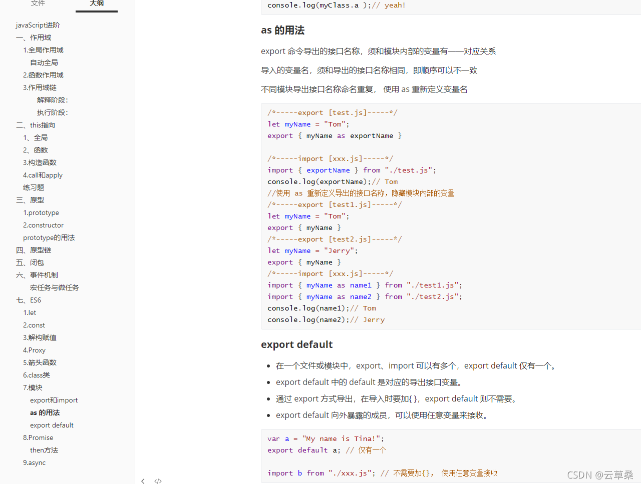
Task: Open 3.解构赋值 in the outline
Action: pos(40,337)
